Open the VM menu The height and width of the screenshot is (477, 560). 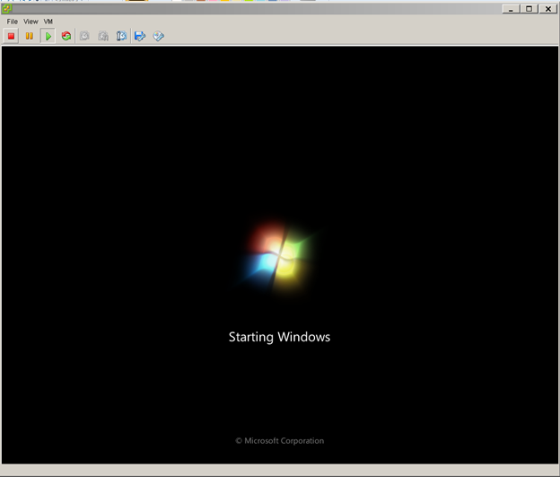pyautogui.click(x=48, y=22)
